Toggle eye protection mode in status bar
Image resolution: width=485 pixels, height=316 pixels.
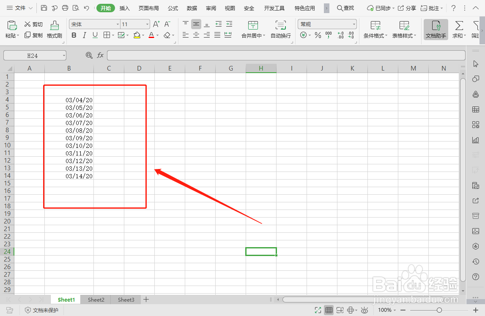click(364, 310)
